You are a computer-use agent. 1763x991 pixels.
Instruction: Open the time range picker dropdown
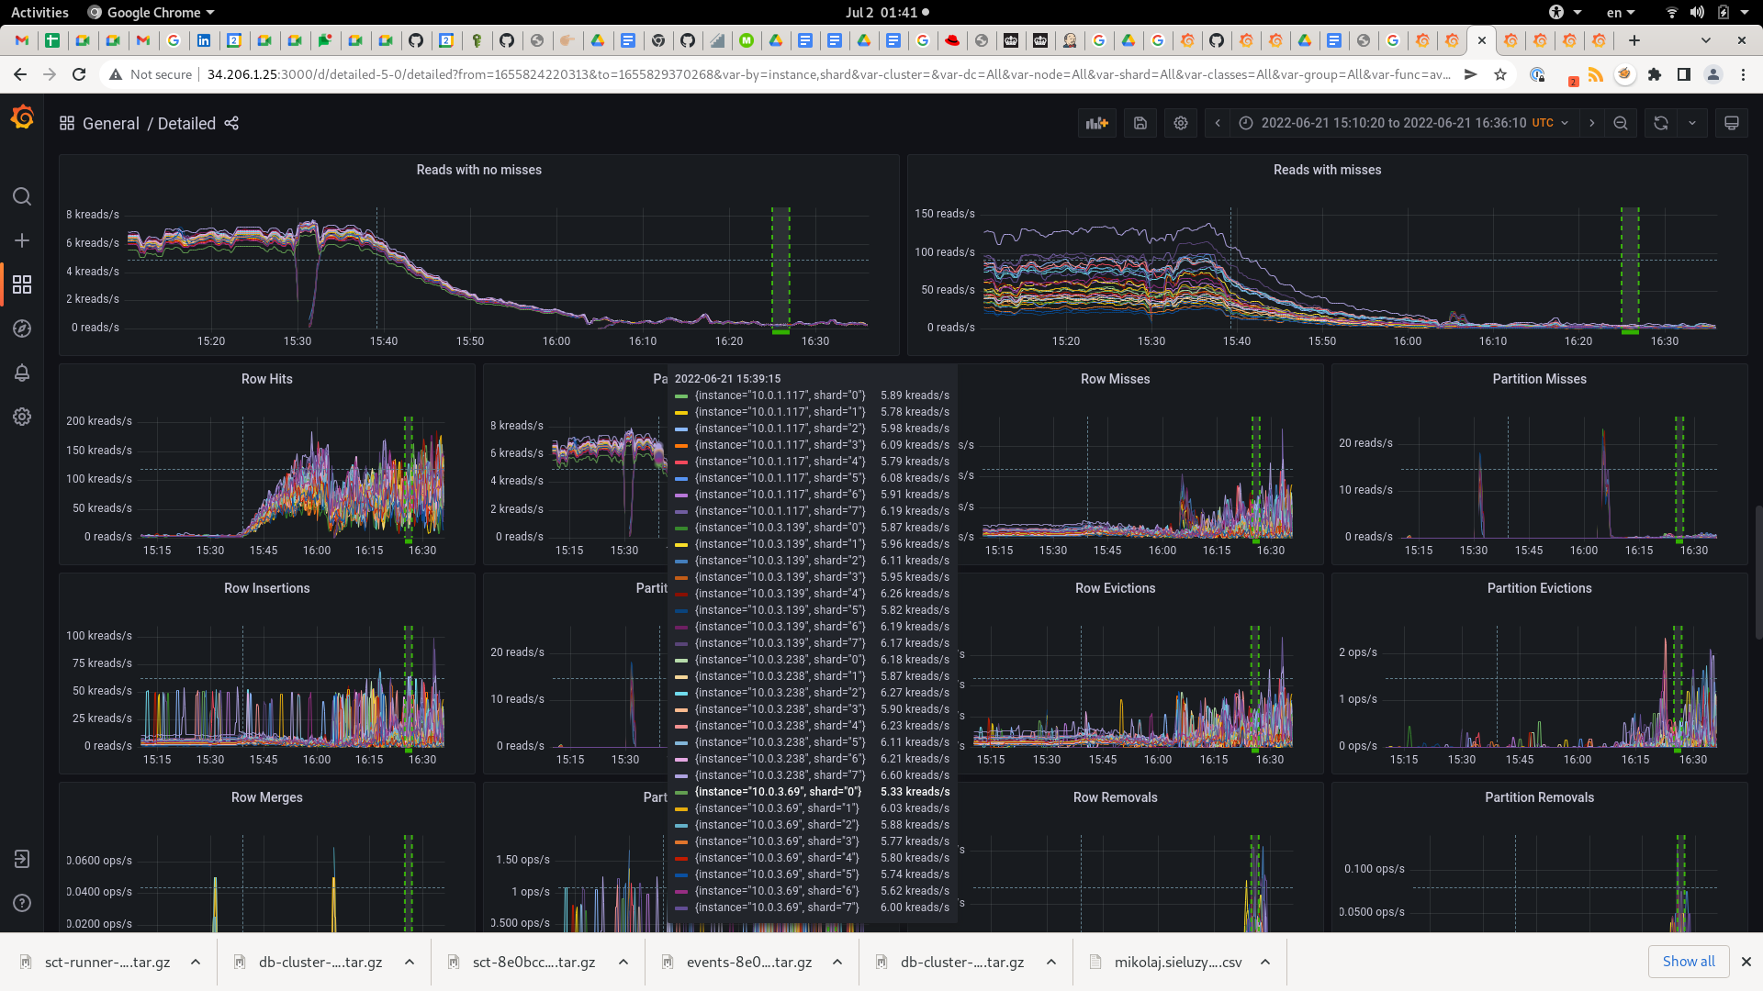(x=1405, y=123)
